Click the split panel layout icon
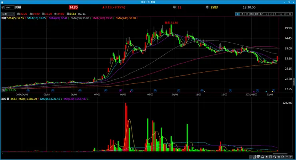The height and width of the screenshot is (160, 296). click(271, 157)
